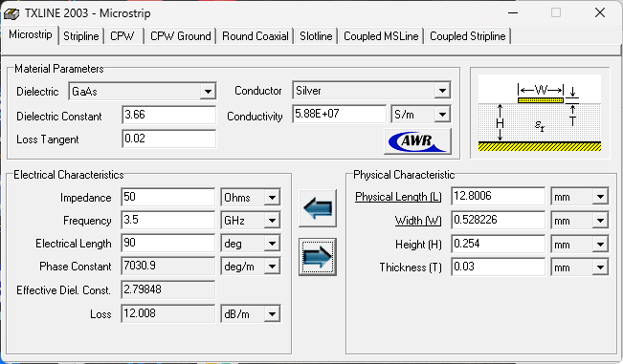Click the Width field 0.528226
The height and width of the screenshot is (364, 623).
click(x=498, y=220)
